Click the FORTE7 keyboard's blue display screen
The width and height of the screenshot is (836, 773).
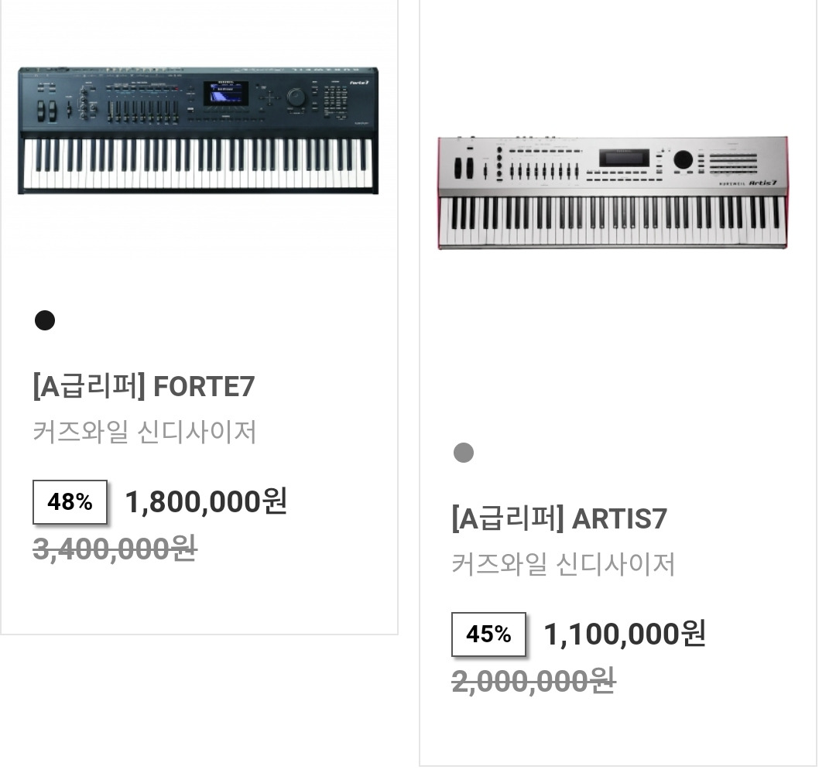226,94
